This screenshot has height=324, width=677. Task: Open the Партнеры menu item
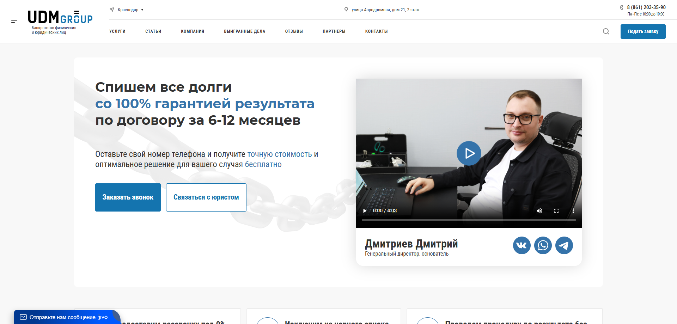click(334, 31)
